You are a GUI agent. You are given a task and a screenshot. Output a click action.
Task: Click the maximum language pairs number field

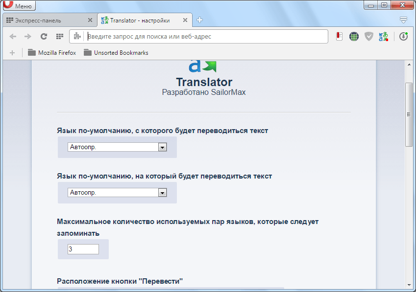(x=83, y=249)
